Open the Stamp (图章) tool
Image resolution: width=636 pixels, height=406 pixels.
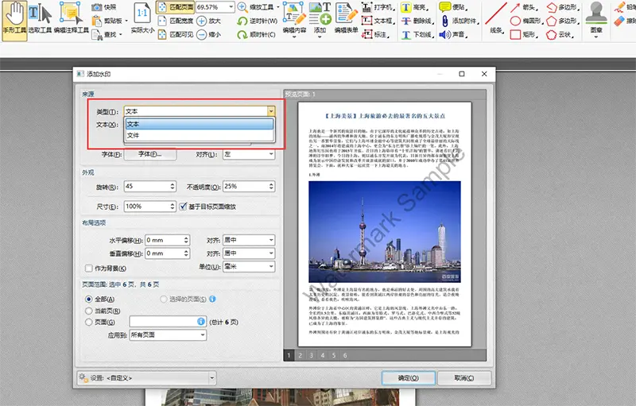(x=595, y=19)
